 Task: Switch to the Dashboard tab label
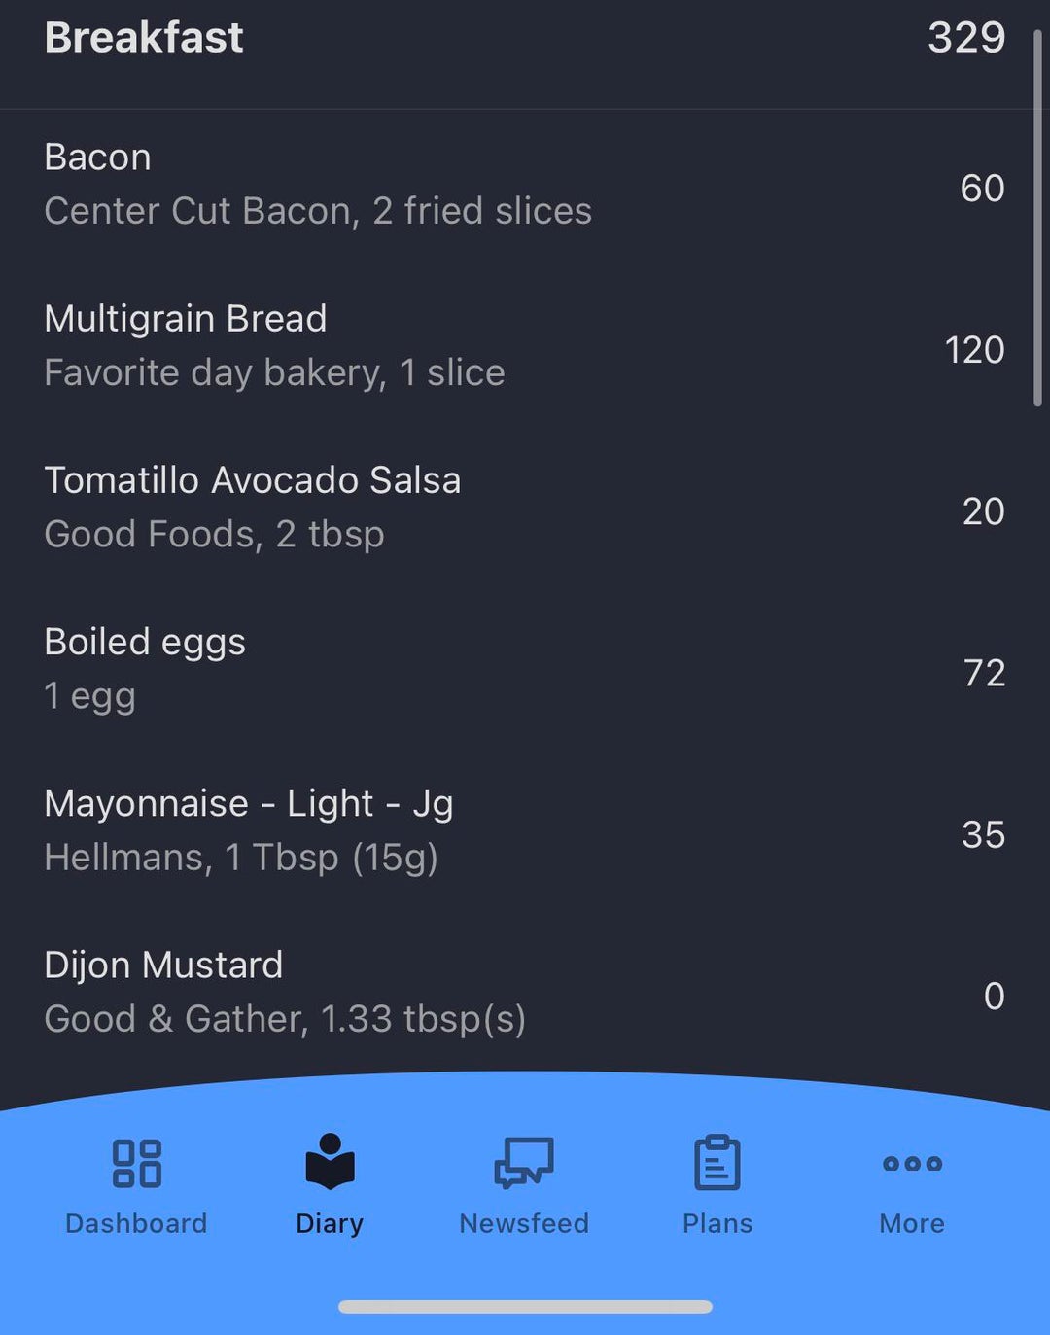[136, 1223]
